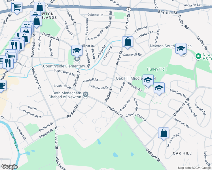Click the Map data ©2024 Google attribution

[195, 168]
